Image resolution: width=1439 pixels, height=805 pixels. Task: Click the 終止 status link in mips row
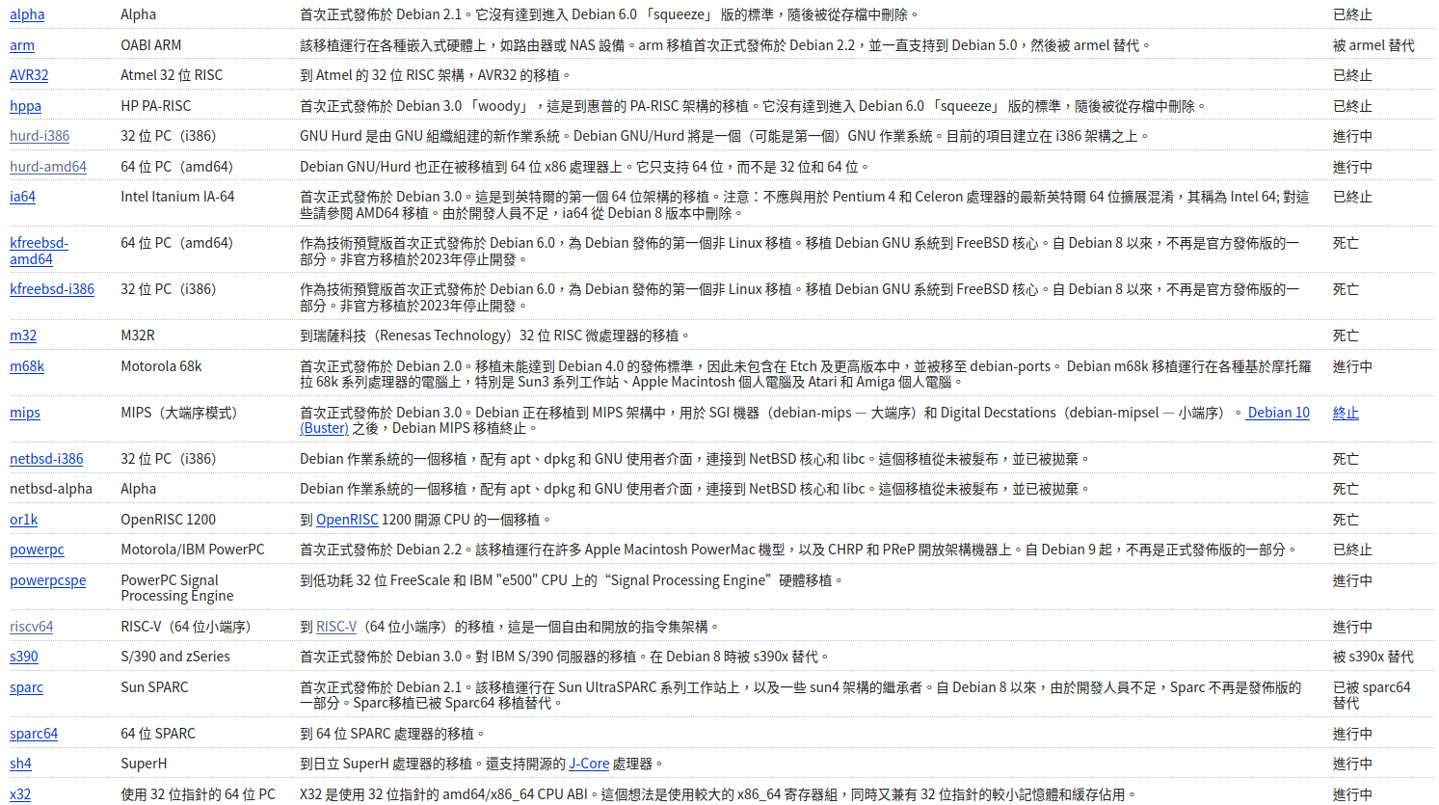[1346, 413]
